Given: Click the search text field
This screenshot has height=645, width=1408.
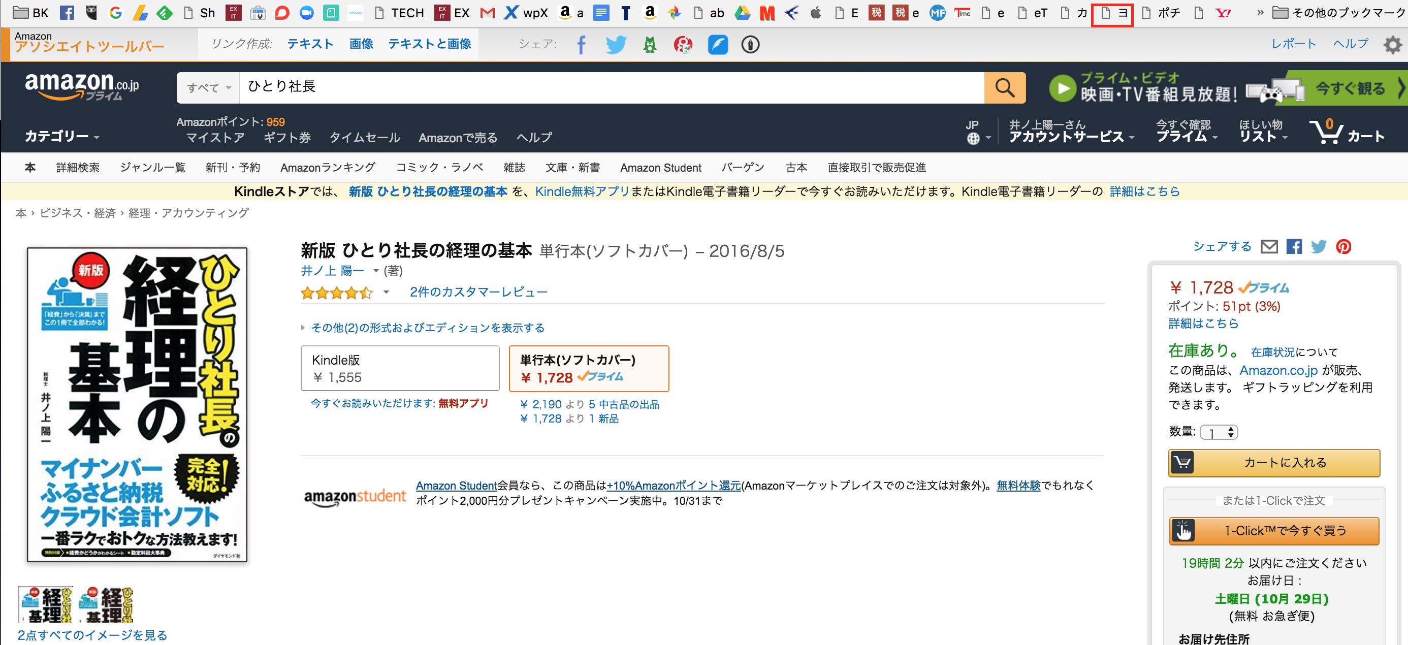Looking at the screenshot, I should click(x=611, y=87).
